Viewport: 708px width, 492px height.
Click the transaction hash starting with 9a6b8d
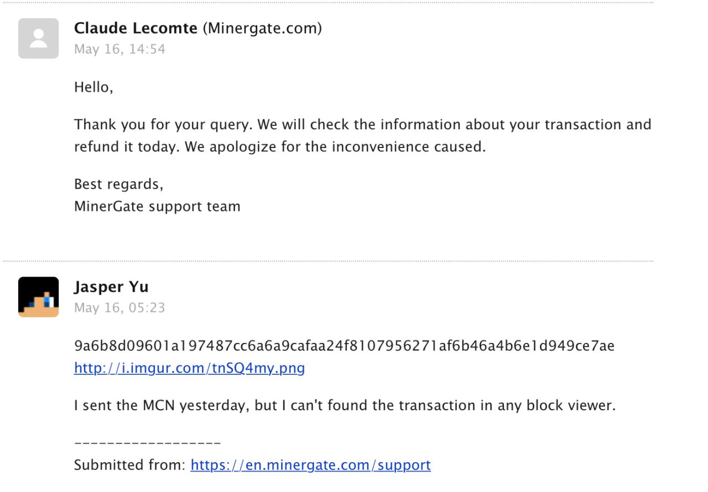[344, 347]
